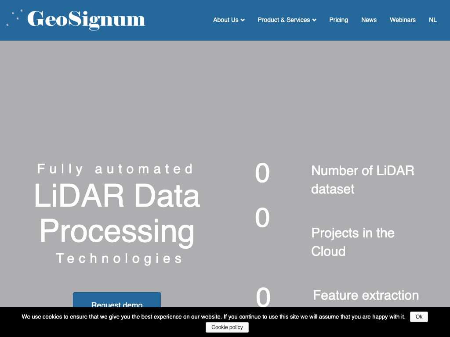The height and width of the screenshot is (337, 450).
Task: Open the Cookie policy button
Action: point(227,327)
